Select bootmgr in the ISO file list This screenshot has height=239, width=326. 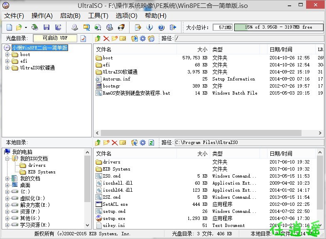(111, 86)
